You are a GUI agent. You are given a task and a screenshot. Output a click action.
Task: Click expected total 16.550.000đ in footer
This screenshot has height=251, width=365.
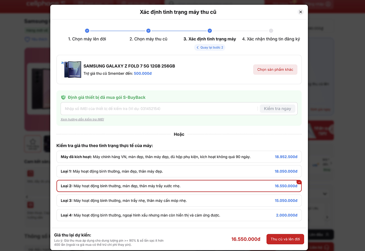point(246,239)
